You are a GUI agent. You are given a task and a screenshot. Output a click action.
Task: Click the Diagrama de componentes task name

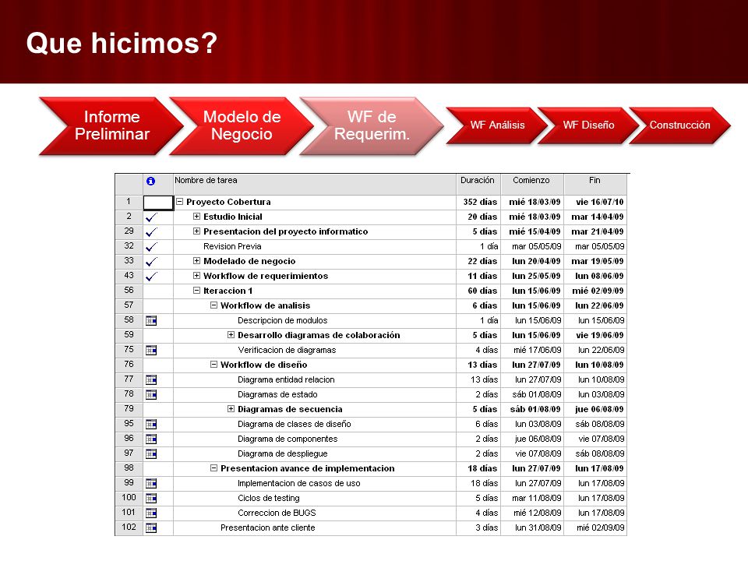(x=288, y=439)
